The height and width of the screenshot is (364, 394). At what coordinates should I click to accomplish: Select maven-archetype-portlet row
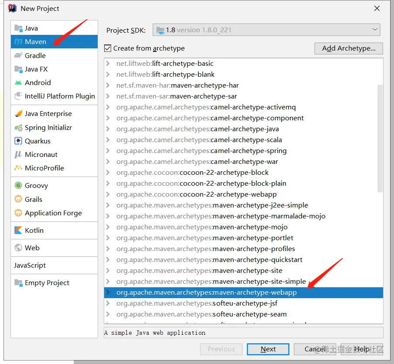pos(243,238)
